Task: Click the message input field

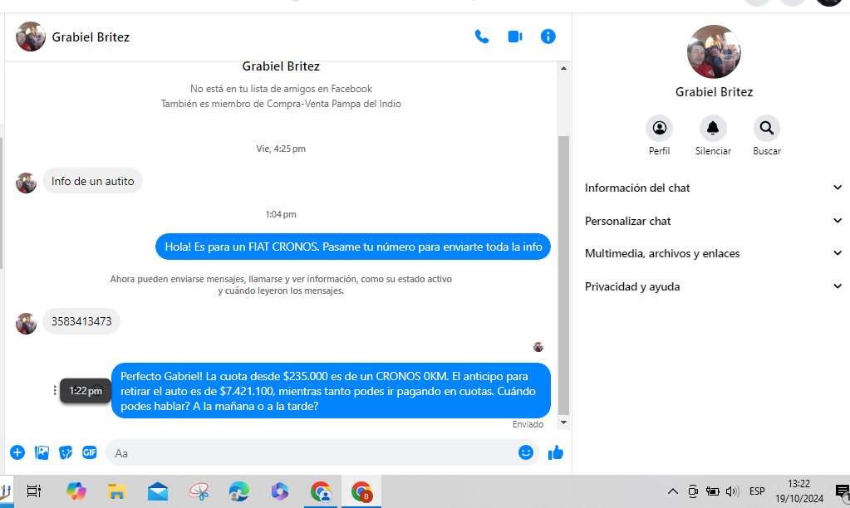Action: click(x=312, y=453)
